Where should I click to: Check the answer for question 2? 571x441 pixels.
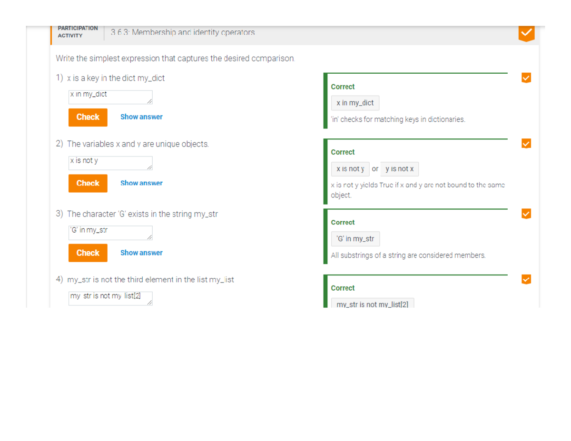88,183
